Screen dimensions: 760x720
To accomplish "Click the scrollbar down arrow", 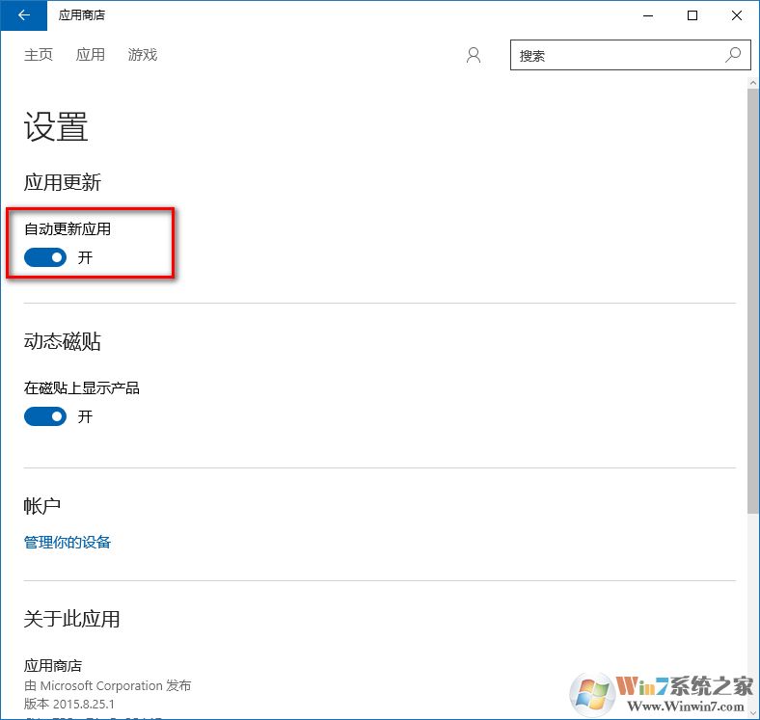I will pos(752,713).
